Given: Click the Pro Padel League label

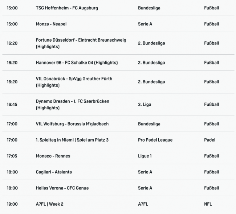Looking at the screenshot, I should (155, 140).
